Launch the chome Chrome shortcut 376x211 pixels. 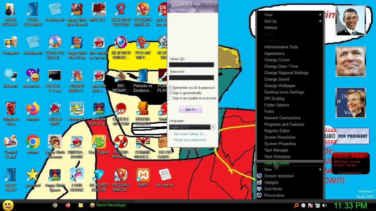tap(33, 145)
